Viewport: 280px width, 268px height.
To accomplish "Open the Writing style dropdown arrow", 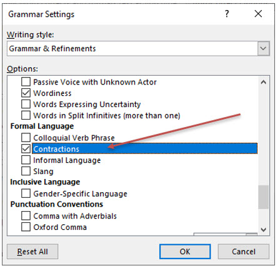I will click(x=263, y=48).
